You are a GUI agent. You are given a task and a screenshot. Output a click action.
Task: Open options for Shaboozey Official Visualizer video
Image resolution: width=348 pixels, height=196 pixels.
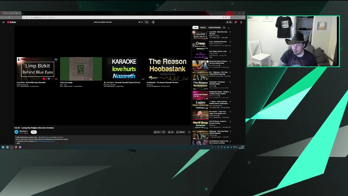click(230, 131)
